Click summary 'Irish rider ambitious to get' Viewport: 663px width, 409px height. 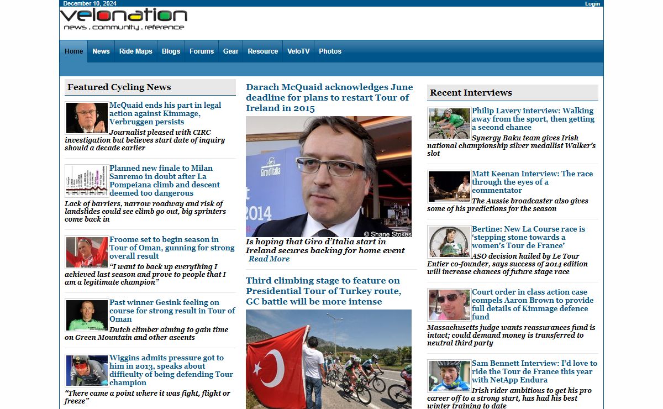509,398
